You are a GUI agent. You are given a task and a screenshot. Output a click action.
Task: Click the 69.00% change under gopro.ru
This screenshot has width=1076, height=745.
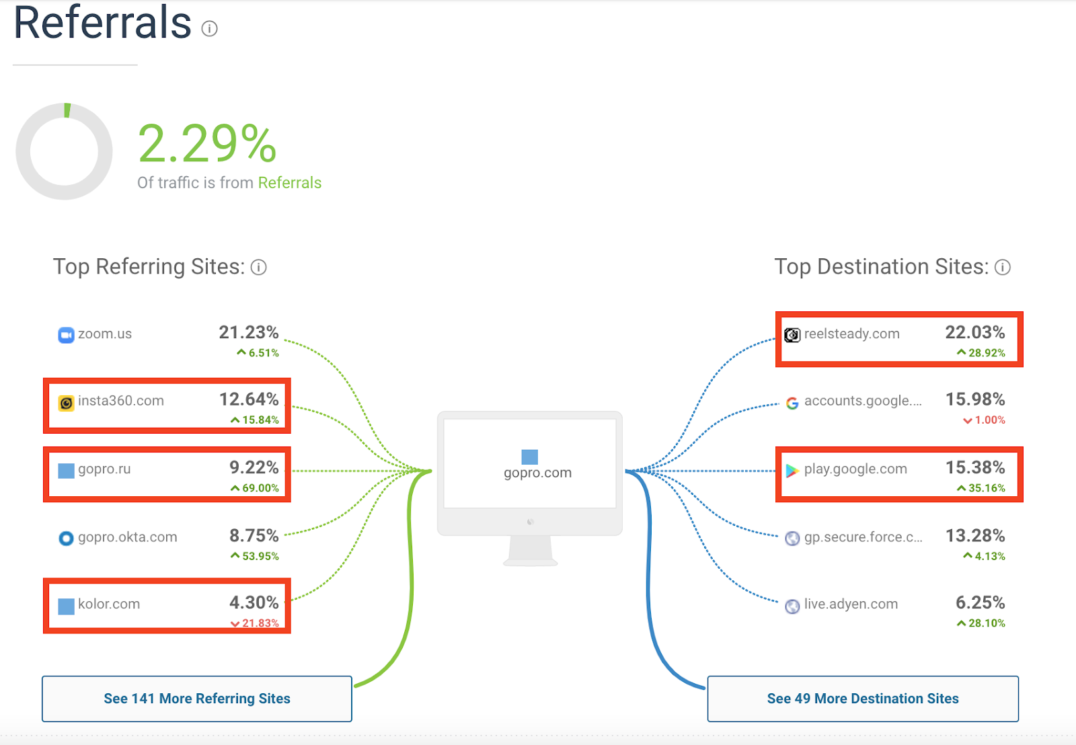254,488
